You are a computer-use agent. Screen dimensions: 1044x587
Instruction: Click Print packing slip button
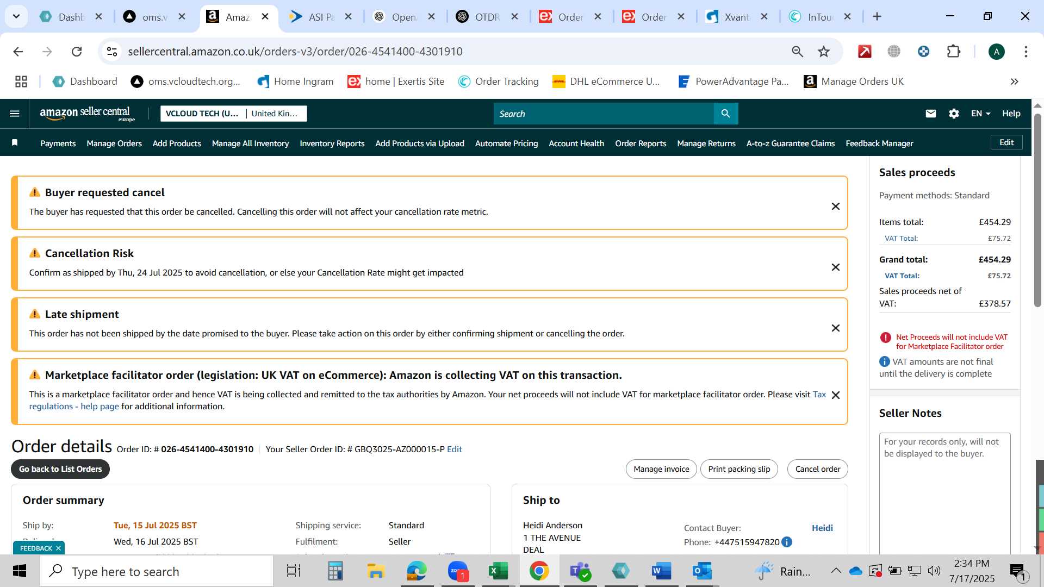coord(739,469)
